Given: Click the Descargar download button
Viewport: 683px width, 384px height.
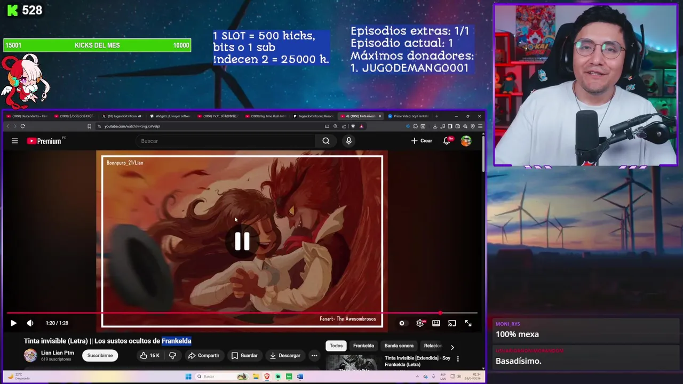Looking at the screenshot, I should 285,356.
